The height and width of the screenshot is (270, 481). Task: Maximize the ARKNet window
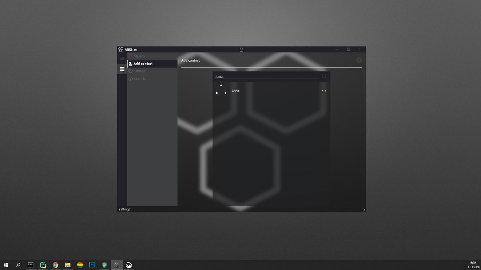(348, 50)
